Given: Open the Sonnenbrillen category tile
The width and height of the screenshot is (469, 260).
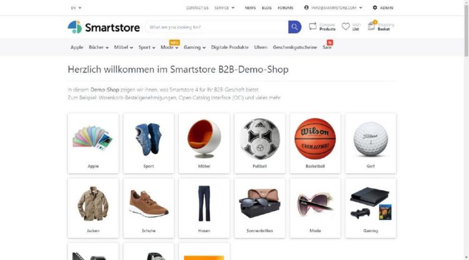Looking at the screenshot, I should [260, 208].
